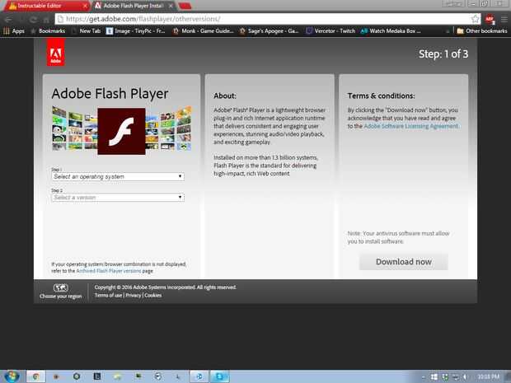The width and height of the screenshot is (511, 383).
Task: Click the Skype icon in taskbar
Action: pyautogui.click(x=219, y=376)
